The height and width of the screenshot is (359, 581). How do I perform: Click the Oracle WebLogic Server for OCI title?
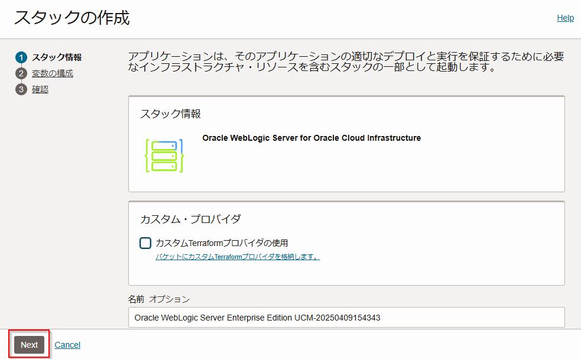(311, 138)
